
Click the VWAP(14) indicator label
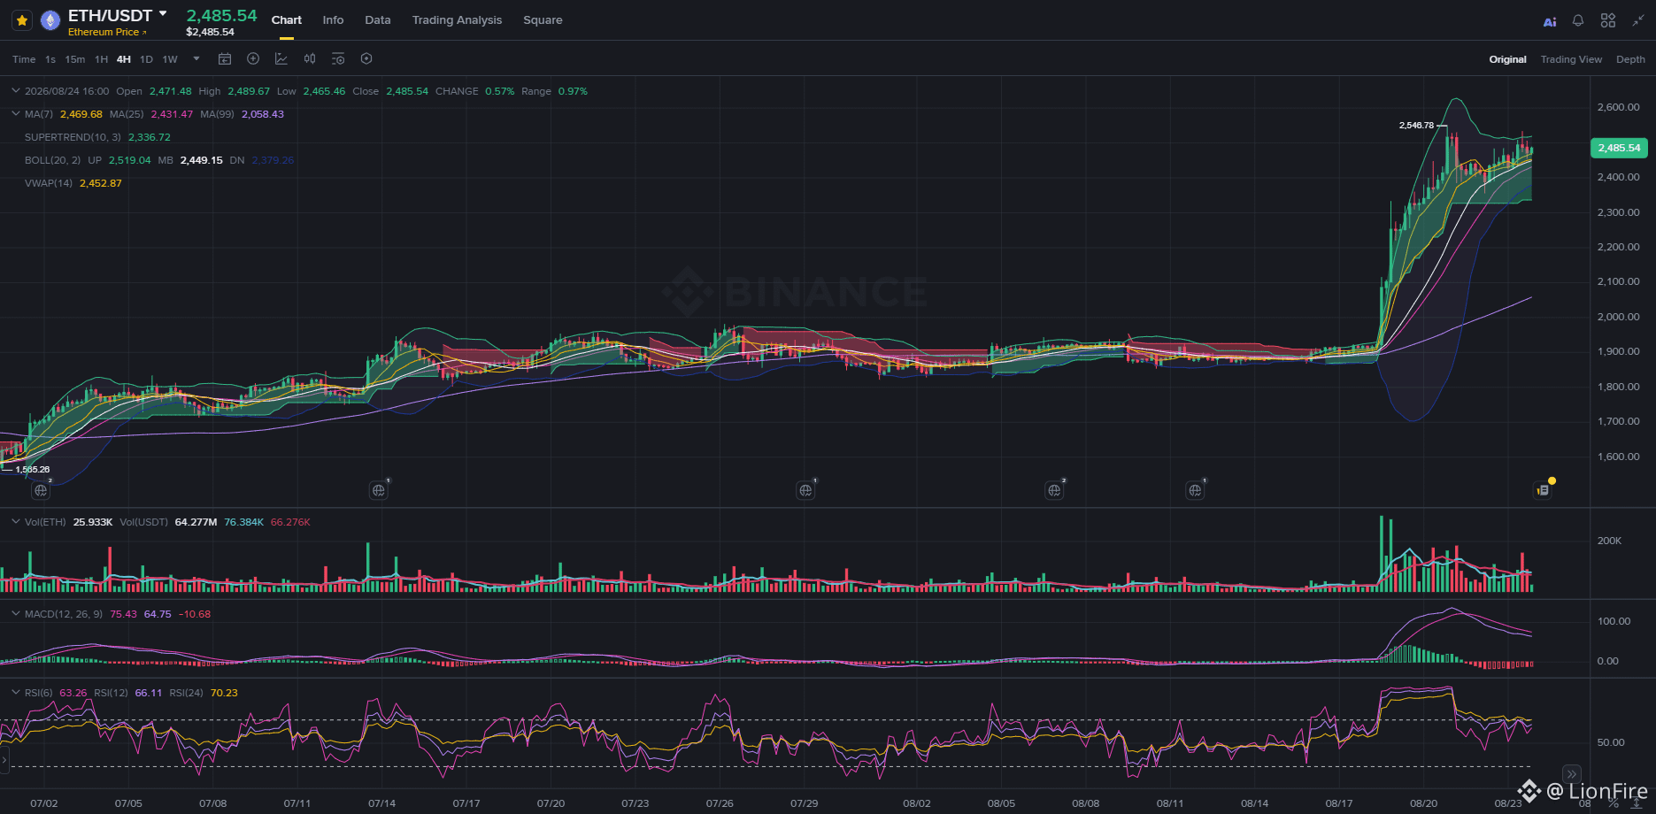[x=49, y=183]
